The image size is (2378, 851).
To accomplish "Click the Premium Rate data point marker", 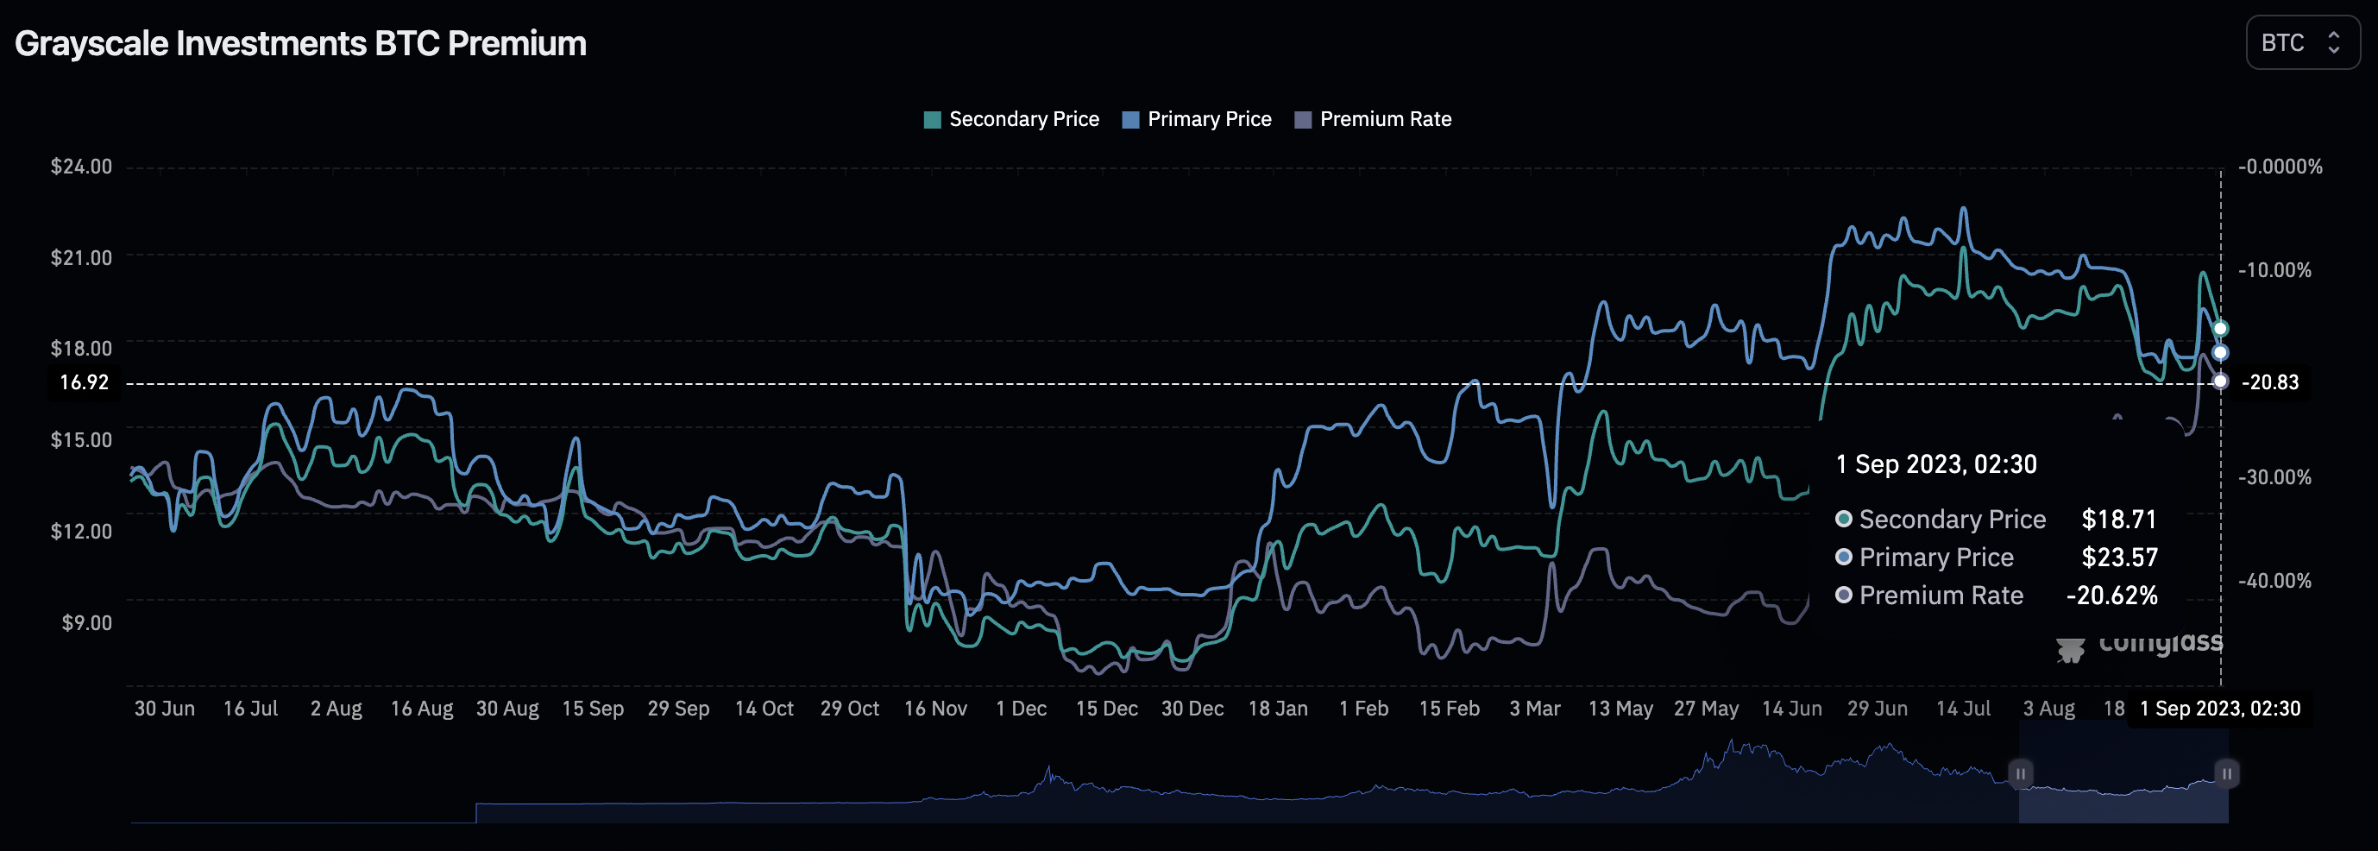I will (x=2220, y=381).
